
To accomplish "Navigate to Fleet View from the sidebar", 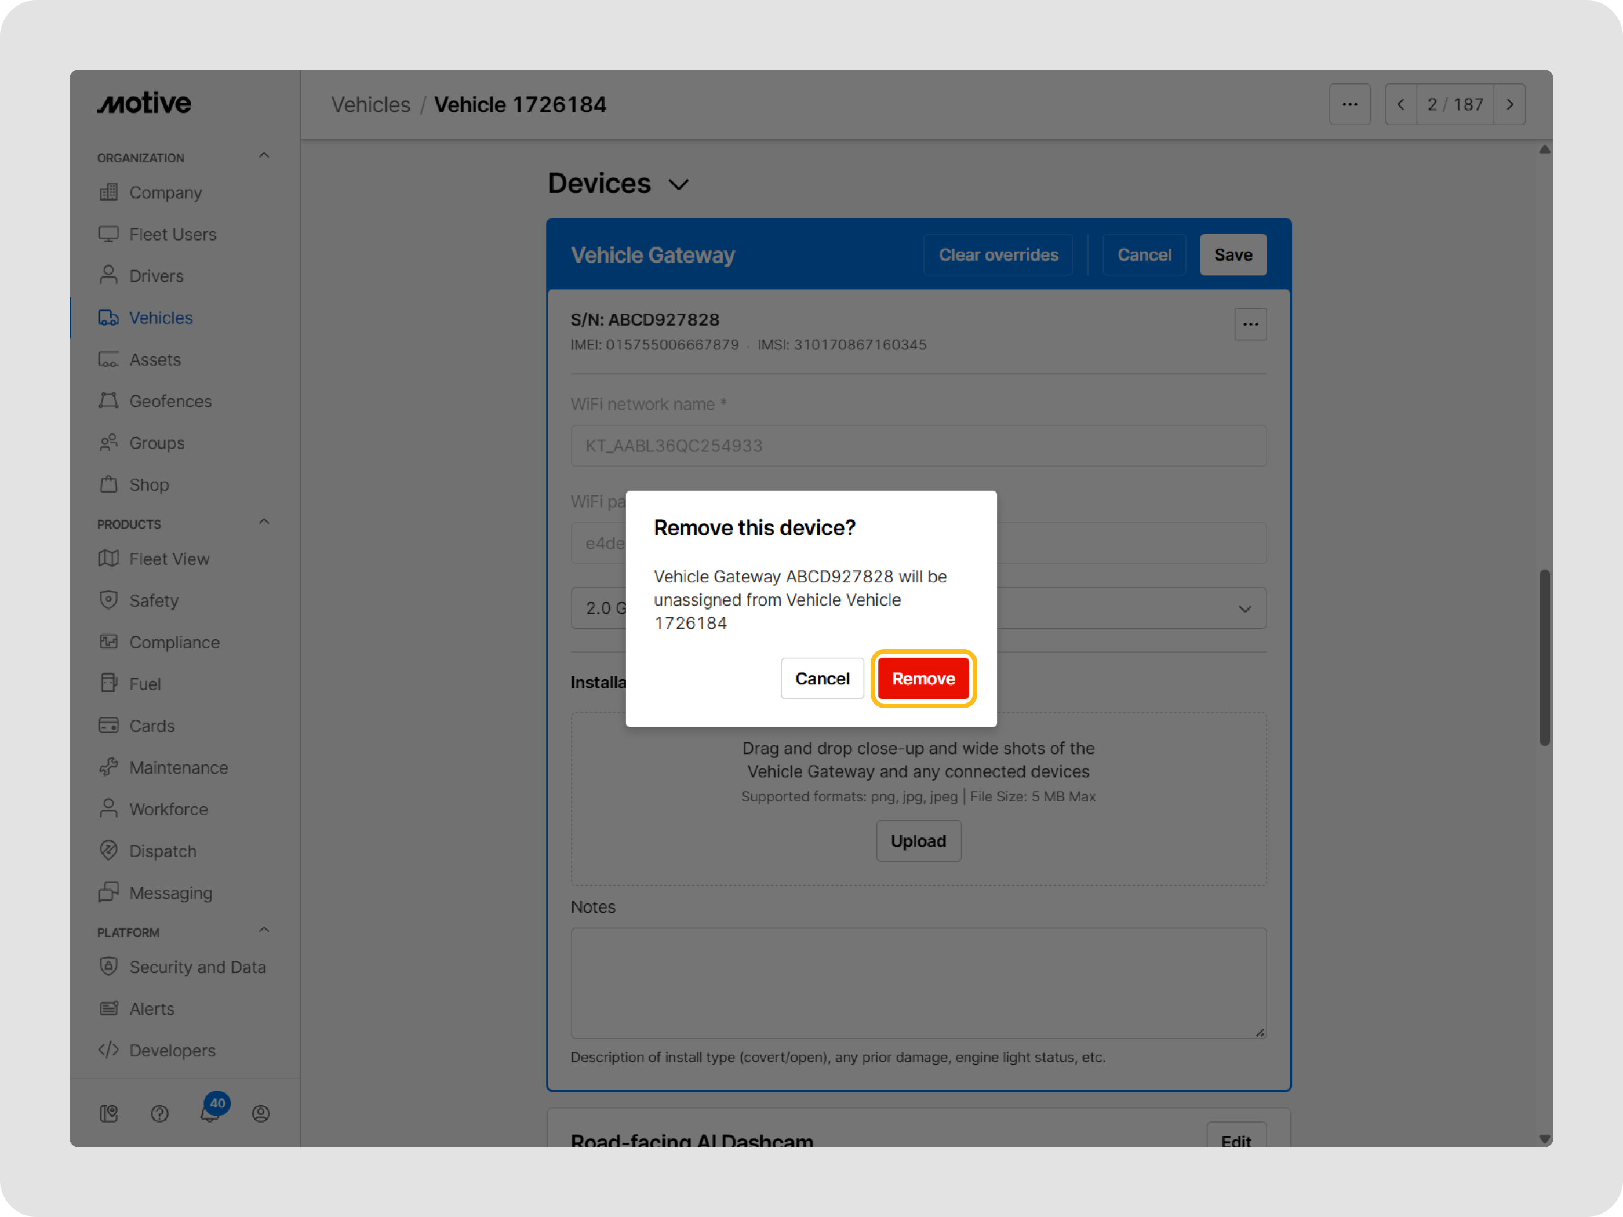I will 169,558.
